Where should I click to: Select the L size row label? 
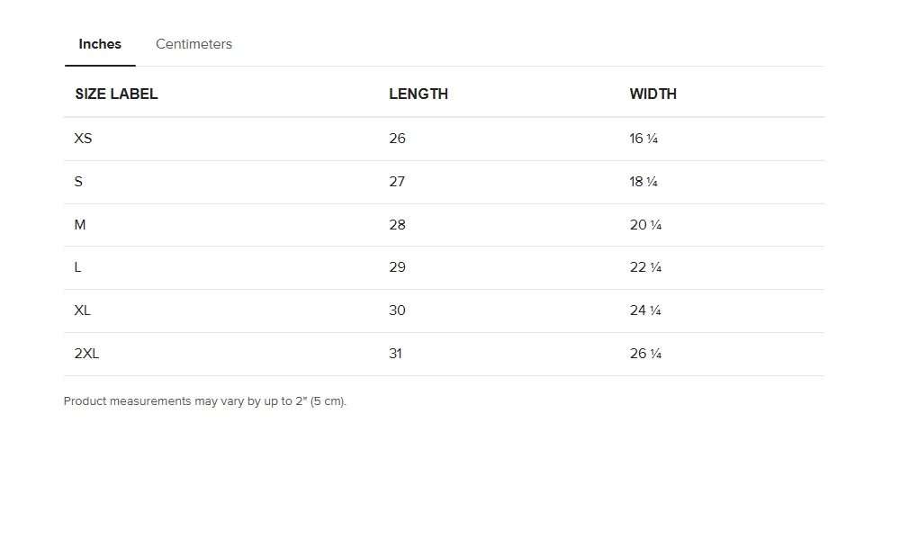coord(77,267)
